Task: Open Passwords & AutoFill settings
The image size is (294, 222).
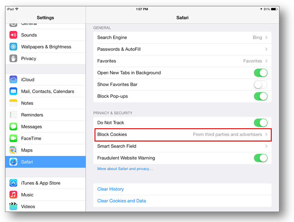Action: (x=182, y=49)
